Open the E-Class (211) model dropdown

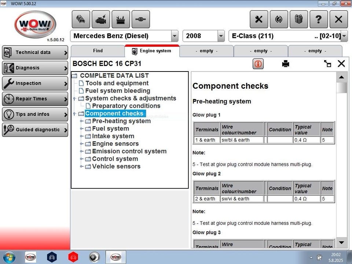coord(288,36)
